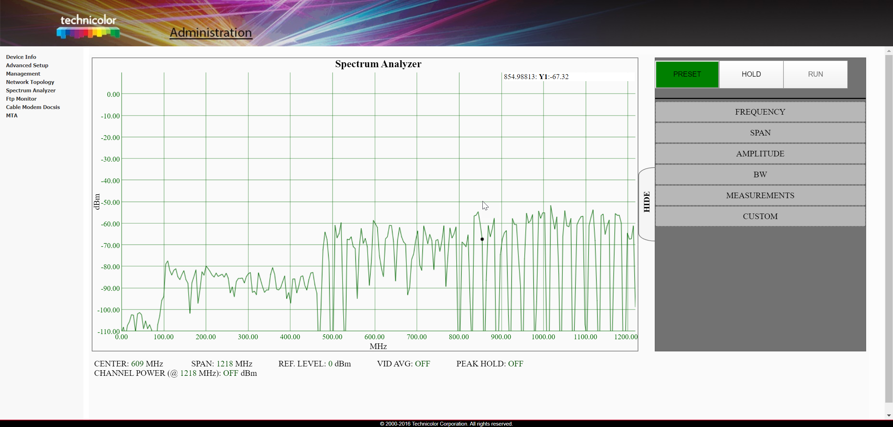Expand the SPAN settings section
This screenshot has width=893, height=427.
coord(760,133)
